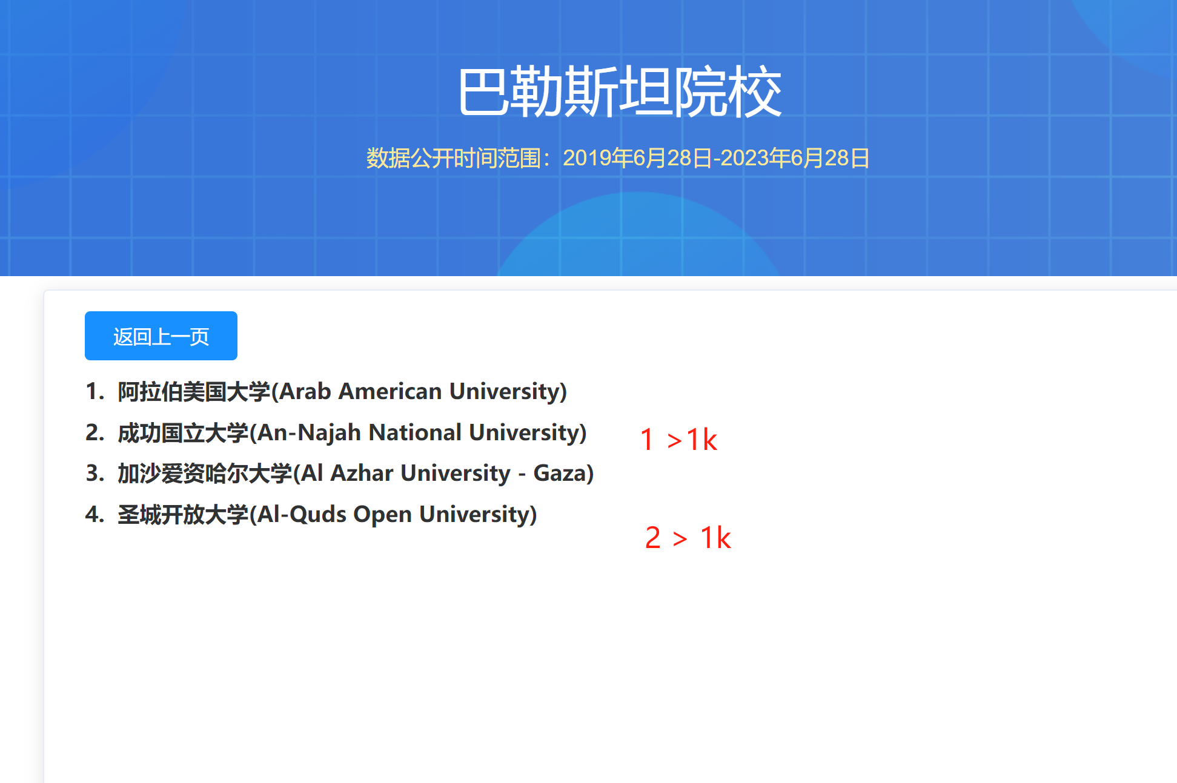1177x783 pixels.
Task: Click the 2019年6月28日 start date text
Action: (x=637, y=159)
